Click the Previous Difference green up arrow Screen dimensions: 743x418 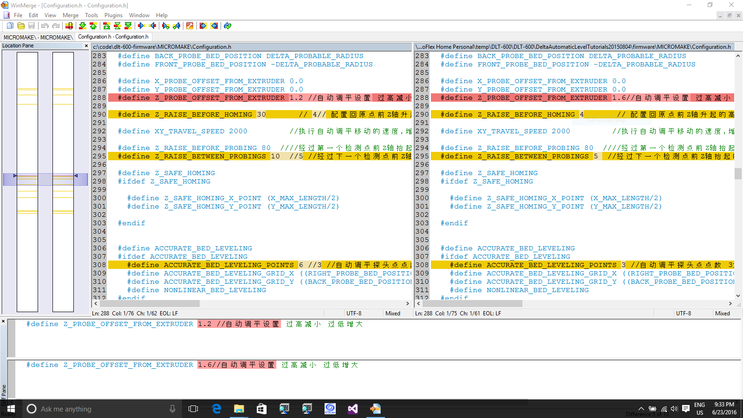93,26
